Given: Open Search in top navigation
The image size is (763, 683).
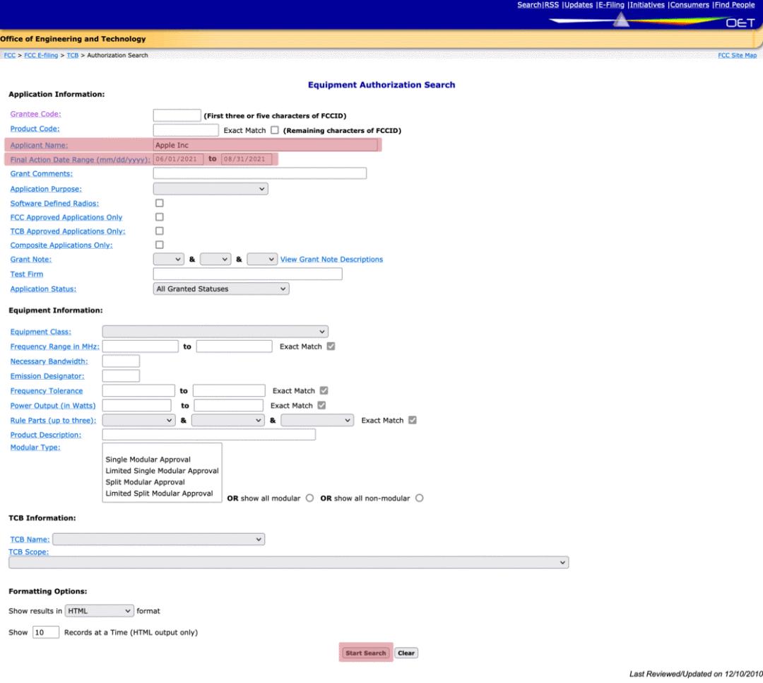Looking at the screenshot, I should (529, 5).
